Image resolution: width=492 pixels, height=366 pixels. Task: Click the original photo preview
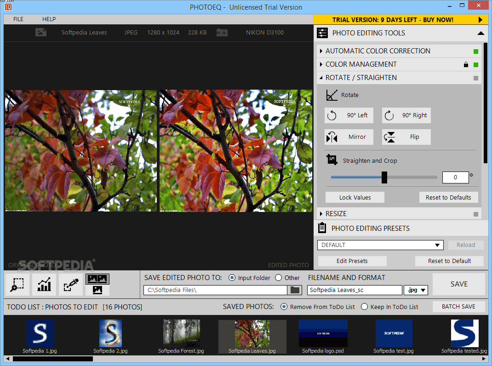pyautogui.click(x=80, y=151)
